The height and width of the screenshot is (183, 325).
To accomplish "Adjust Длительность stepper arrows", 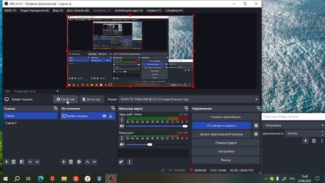I will 322,133.
